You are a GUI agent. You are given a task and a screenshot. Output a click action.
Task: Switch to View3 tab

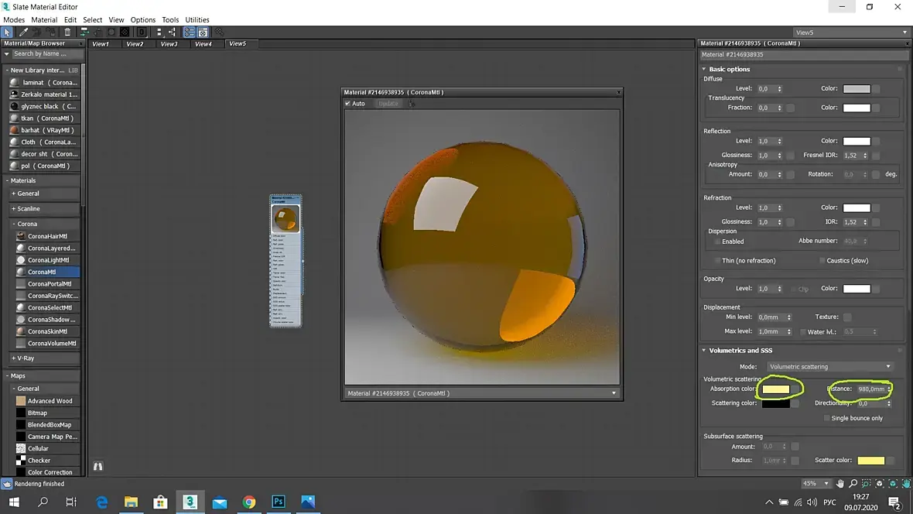point(169,43)
